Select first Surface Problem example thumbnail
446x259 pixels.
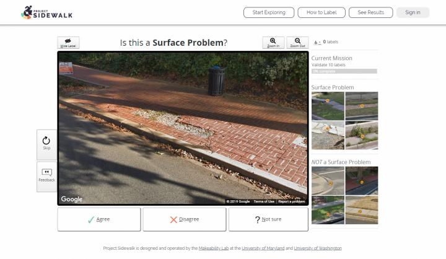[327, 106]
